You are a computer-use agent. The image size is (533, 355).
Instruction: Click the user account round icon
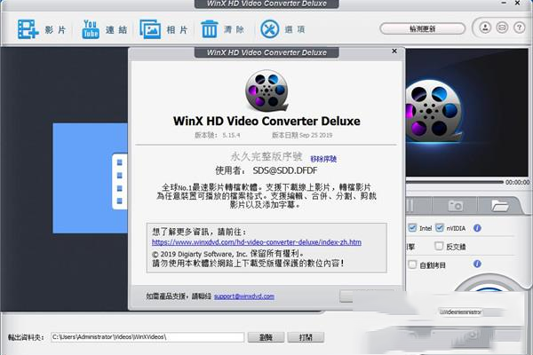point(485,28)
